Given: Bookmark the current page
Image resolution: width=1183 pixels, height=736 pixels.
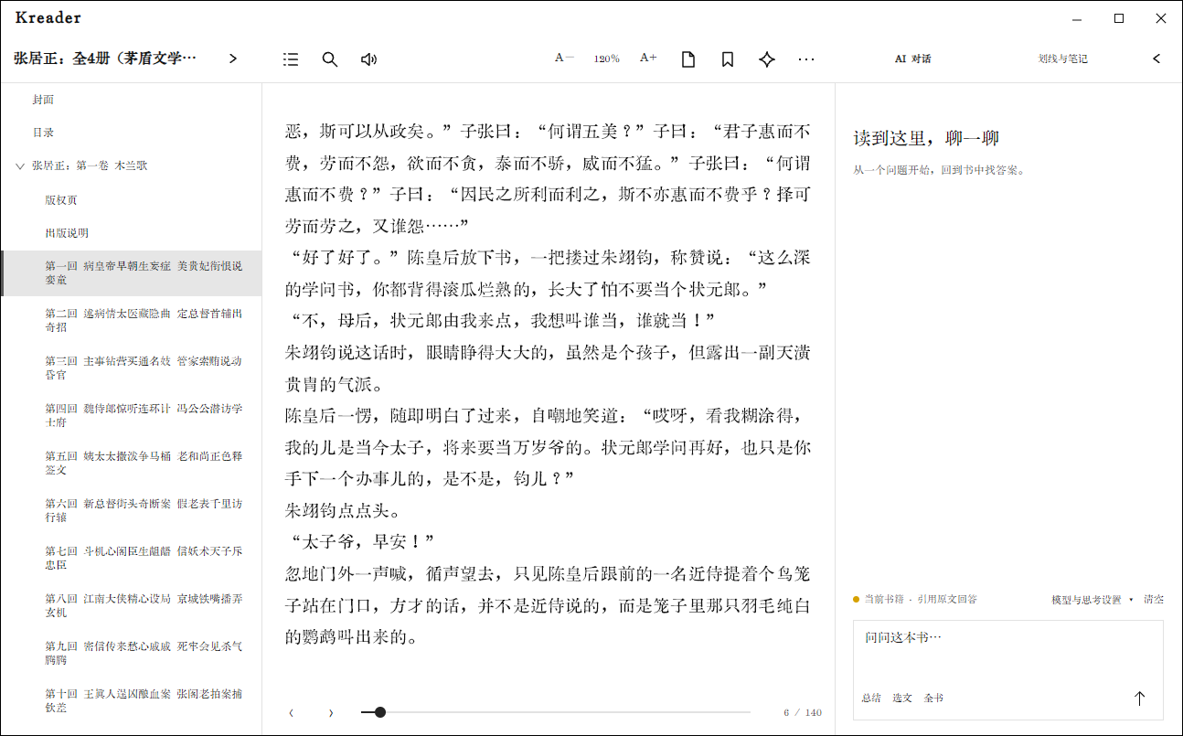Looking at the screenshot, I should 728,59.
